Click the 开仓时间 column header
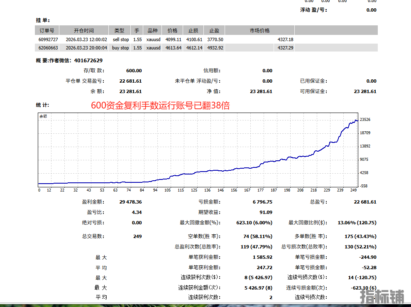 pyautogui.click(x=84, y=30)
